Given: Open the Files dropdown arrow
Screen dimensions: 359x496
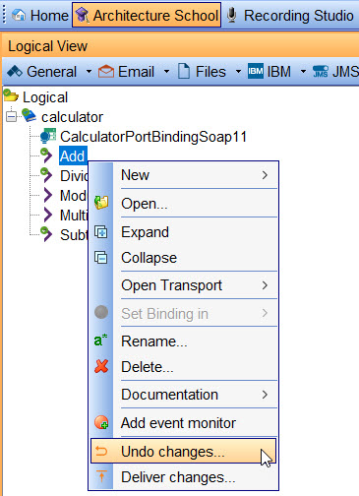Looking at the screenshot, I should [238, 71].
